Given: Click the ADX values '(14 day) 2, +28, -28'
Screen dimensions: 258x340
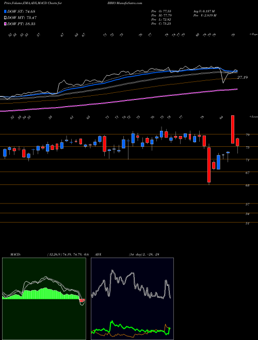Looking at the screenshot, I should click(x=144, y=254).
